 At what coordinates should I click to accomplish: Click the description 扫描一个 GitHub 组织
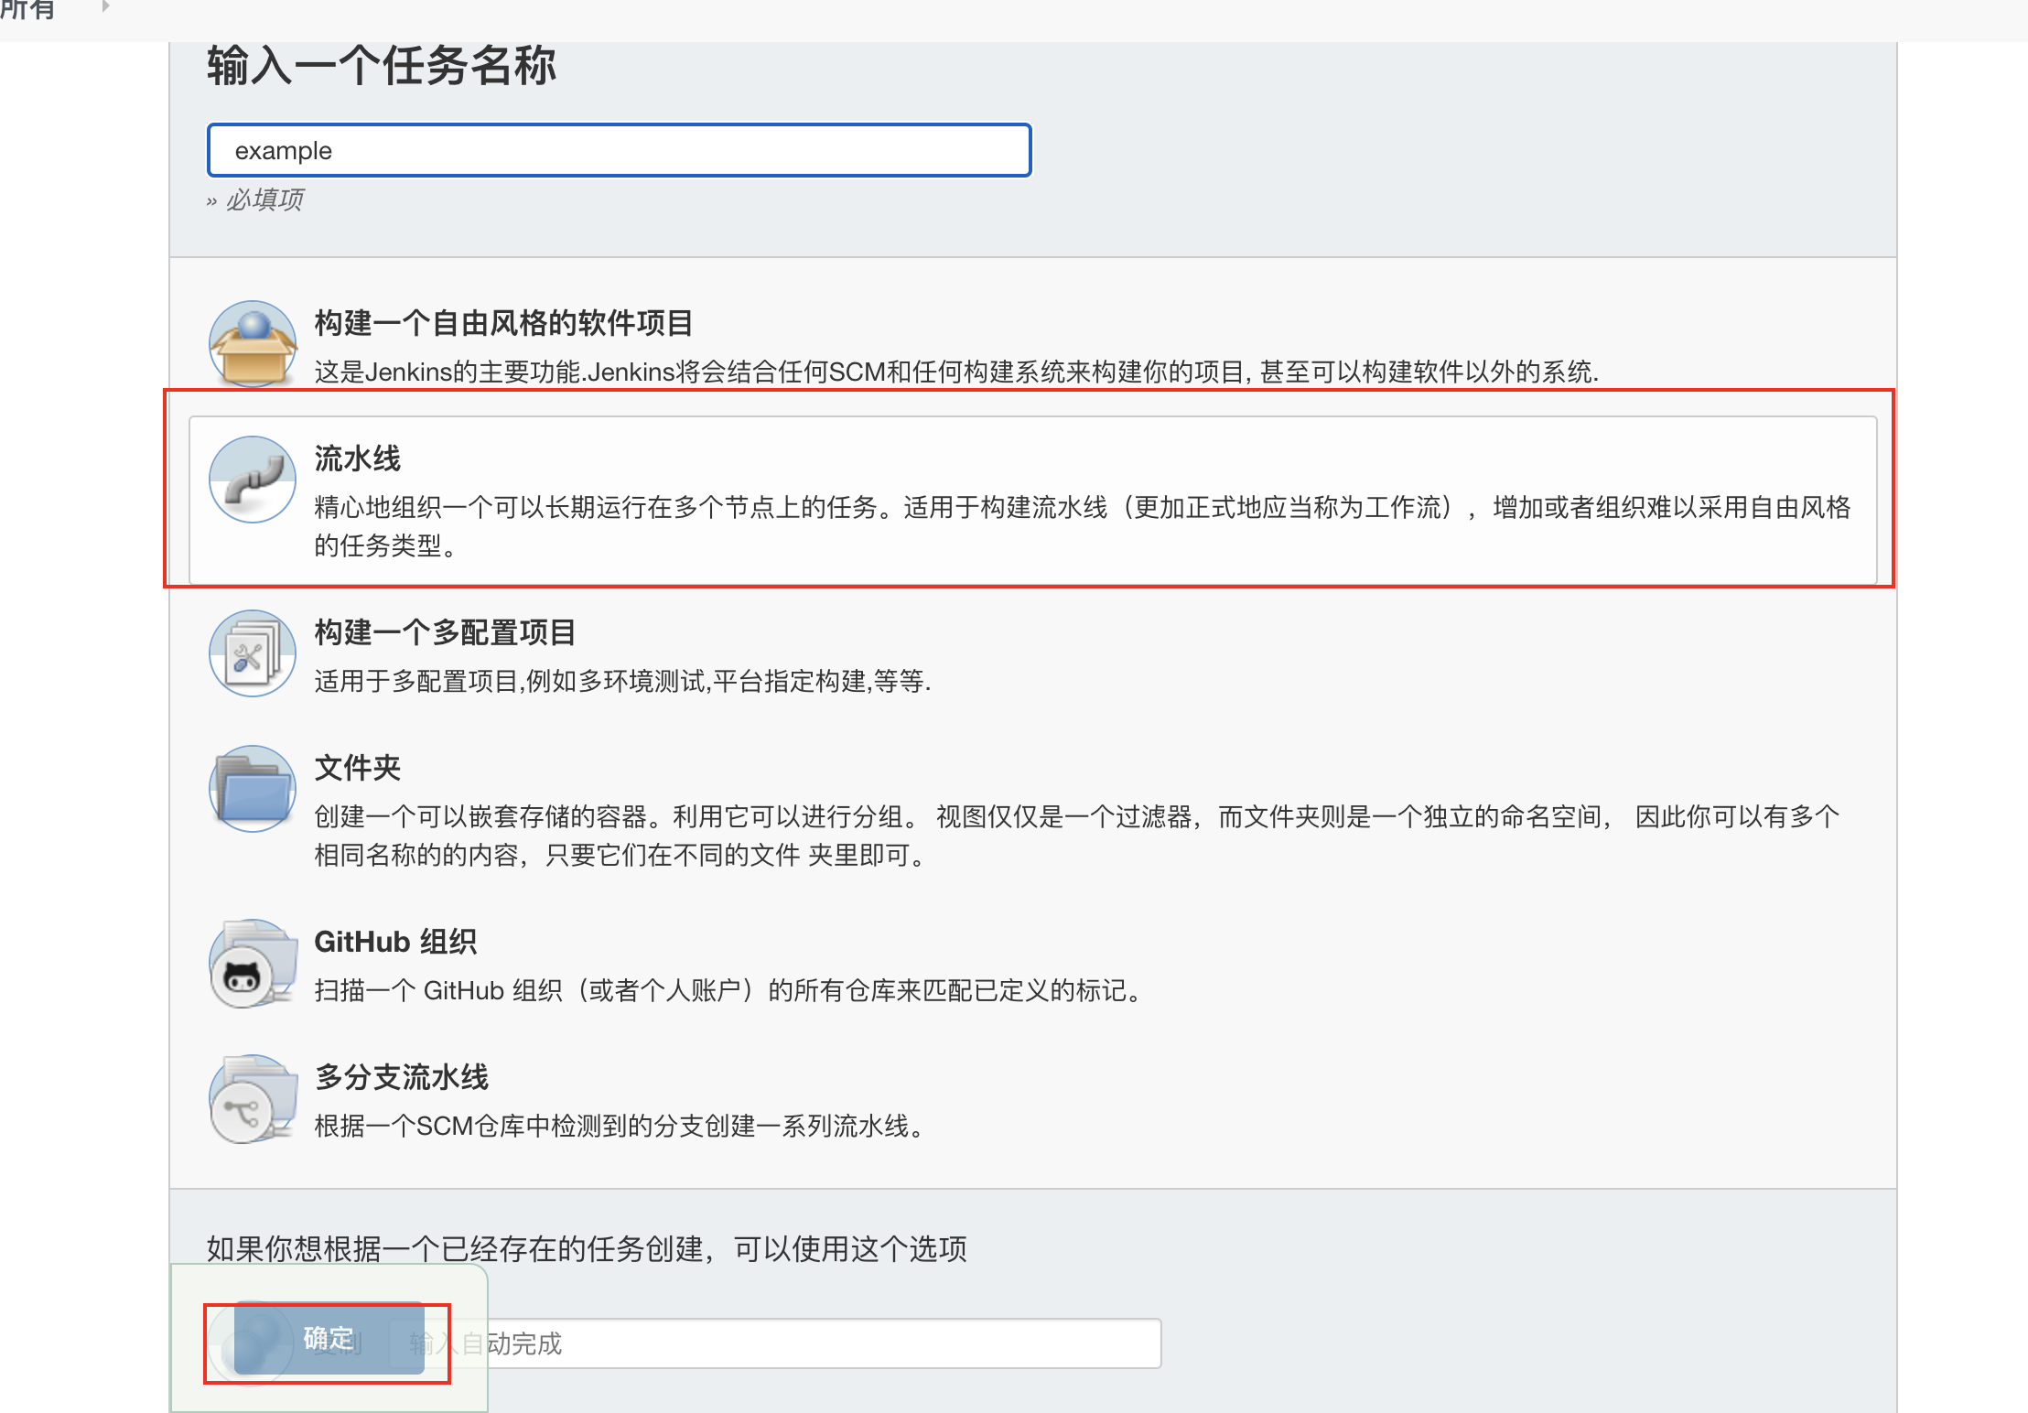click(728, 990)
